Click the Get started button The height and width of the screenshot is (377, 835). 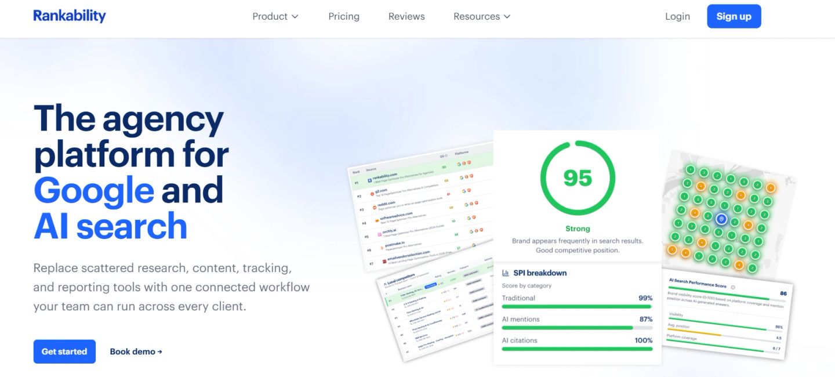[64, 351]
